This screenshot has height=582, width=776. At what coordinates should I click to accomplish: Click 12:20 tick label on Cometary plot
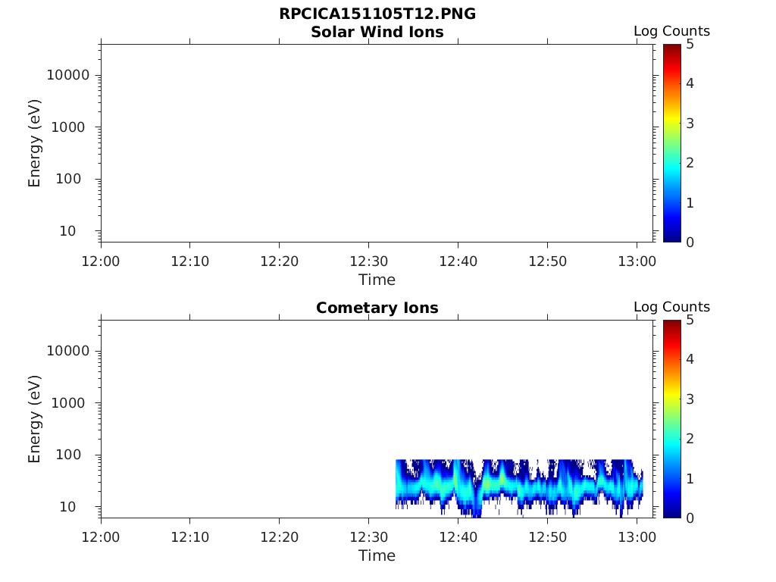[280, 537]
